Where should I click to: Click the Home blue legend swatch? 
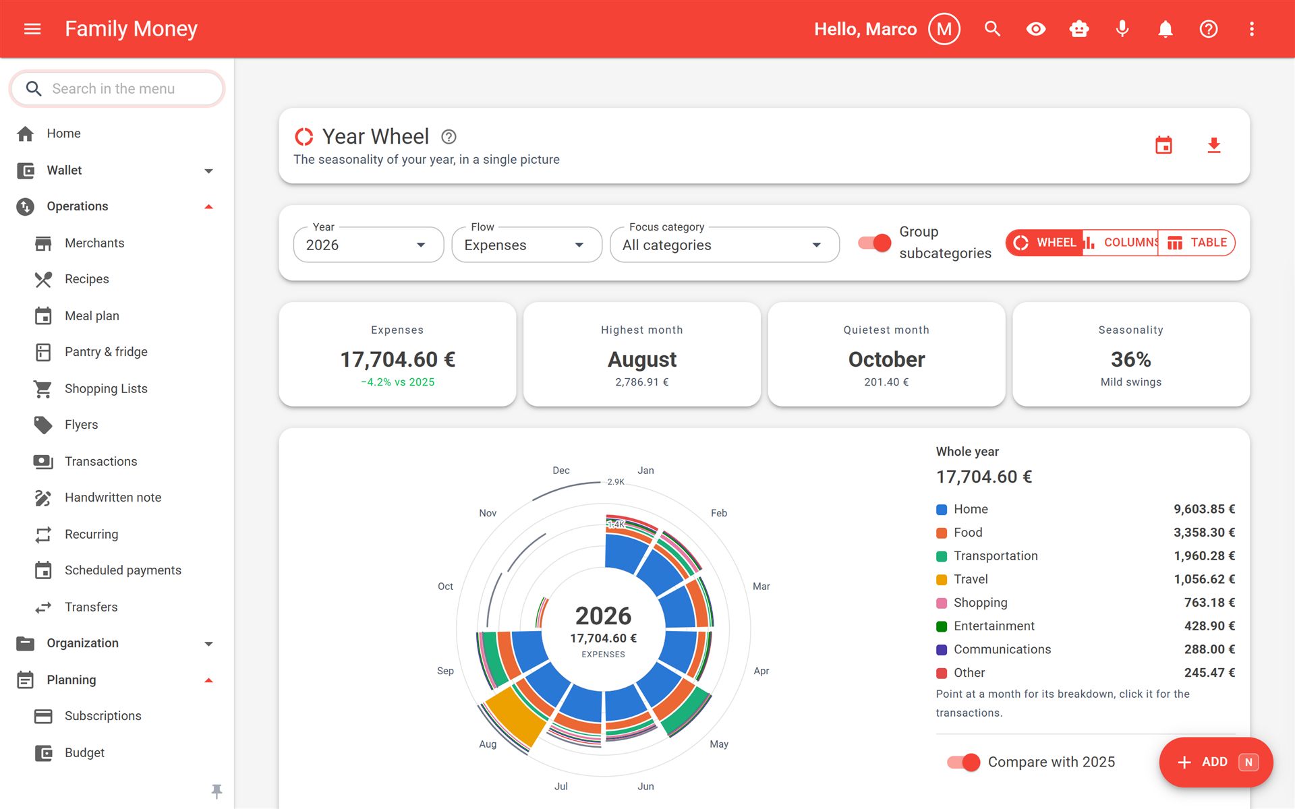point(942,510)
